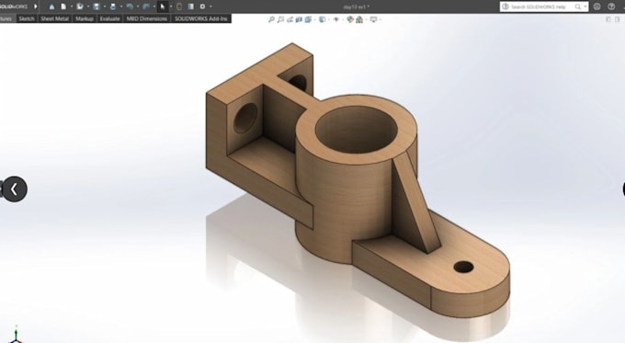Go to previous image with left arrow button
Screen dimensions: 625x343
point(15,189)
